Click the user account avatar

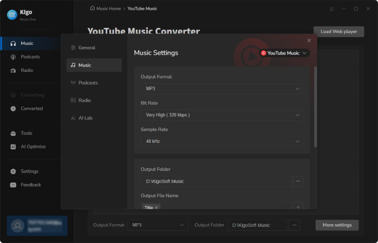coord(17,226)
